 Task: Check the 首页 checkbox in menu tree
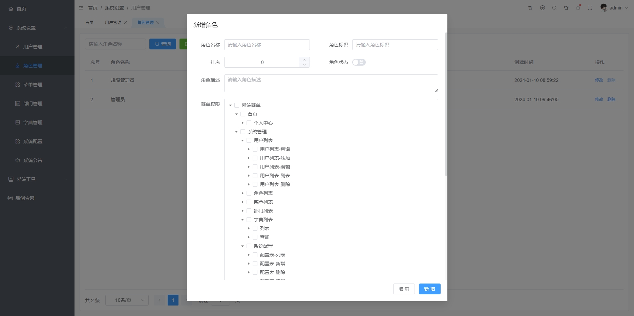point(243,114)
